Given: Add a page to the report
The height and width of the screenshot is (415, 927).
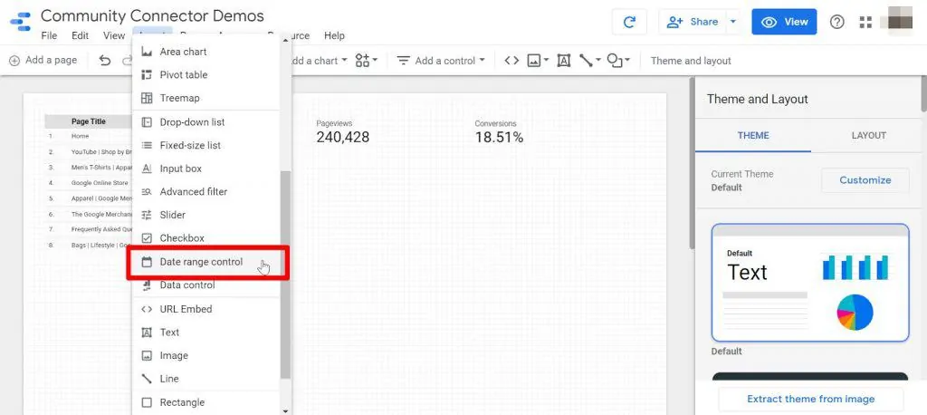Looking at the screenshot, I should 43,61.
